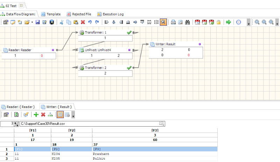Expand the open folder dropdown arrow
This screenshot has height=162, width=280.
pyautogui.click(x=32, y=22)
